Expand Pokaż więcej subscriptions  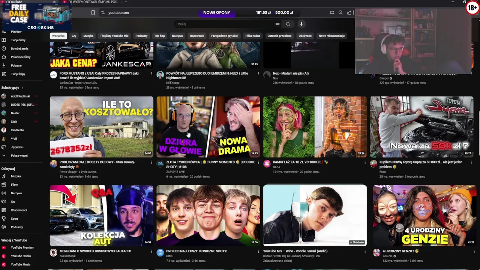(x=19, y=156)
